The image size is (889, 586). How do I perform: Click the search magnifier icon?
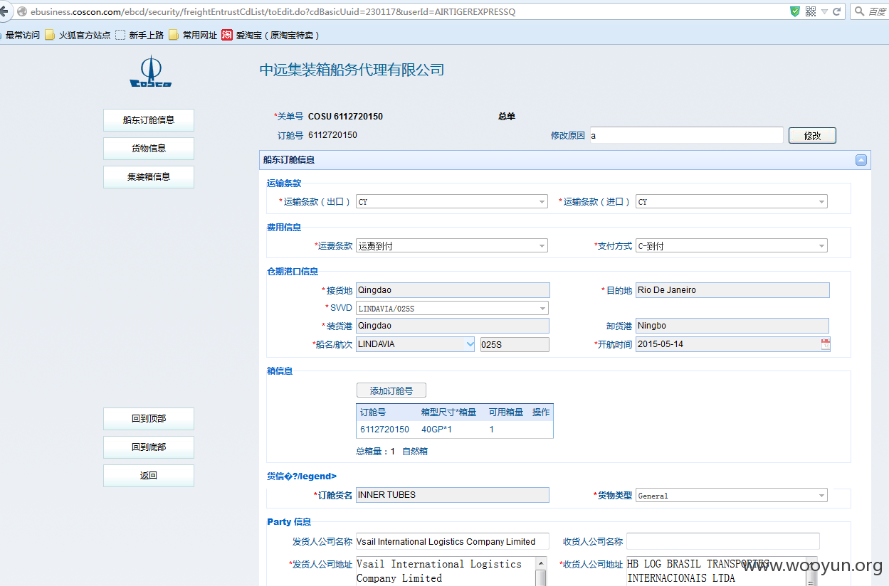(x=860, y=11)
